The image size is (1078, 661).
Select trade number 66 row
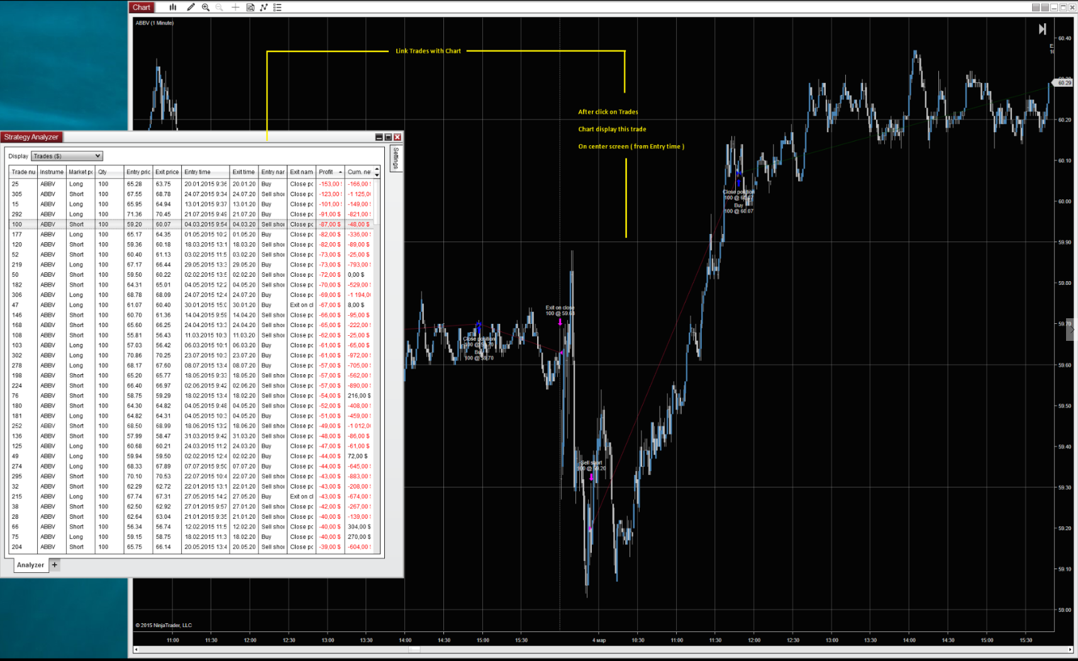click(191, 527)
